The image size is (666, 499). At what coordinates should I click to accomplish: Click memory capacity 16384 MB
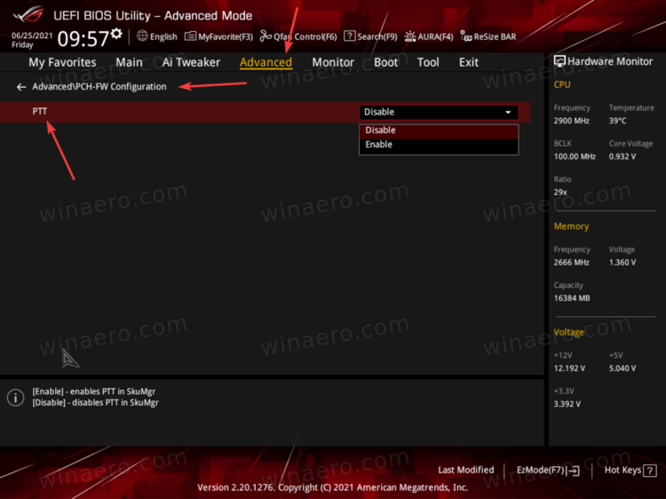(x=572, y=298)
